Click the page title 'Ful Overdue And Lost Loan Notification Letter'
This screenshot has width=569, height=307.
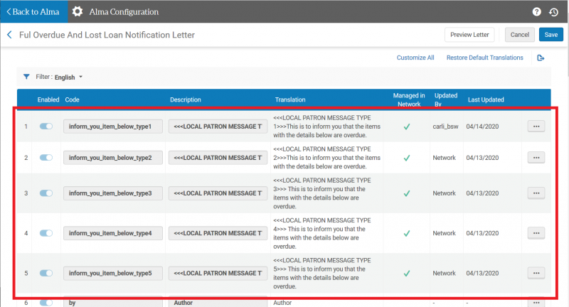pyautogui.click(x=107, y=35)
